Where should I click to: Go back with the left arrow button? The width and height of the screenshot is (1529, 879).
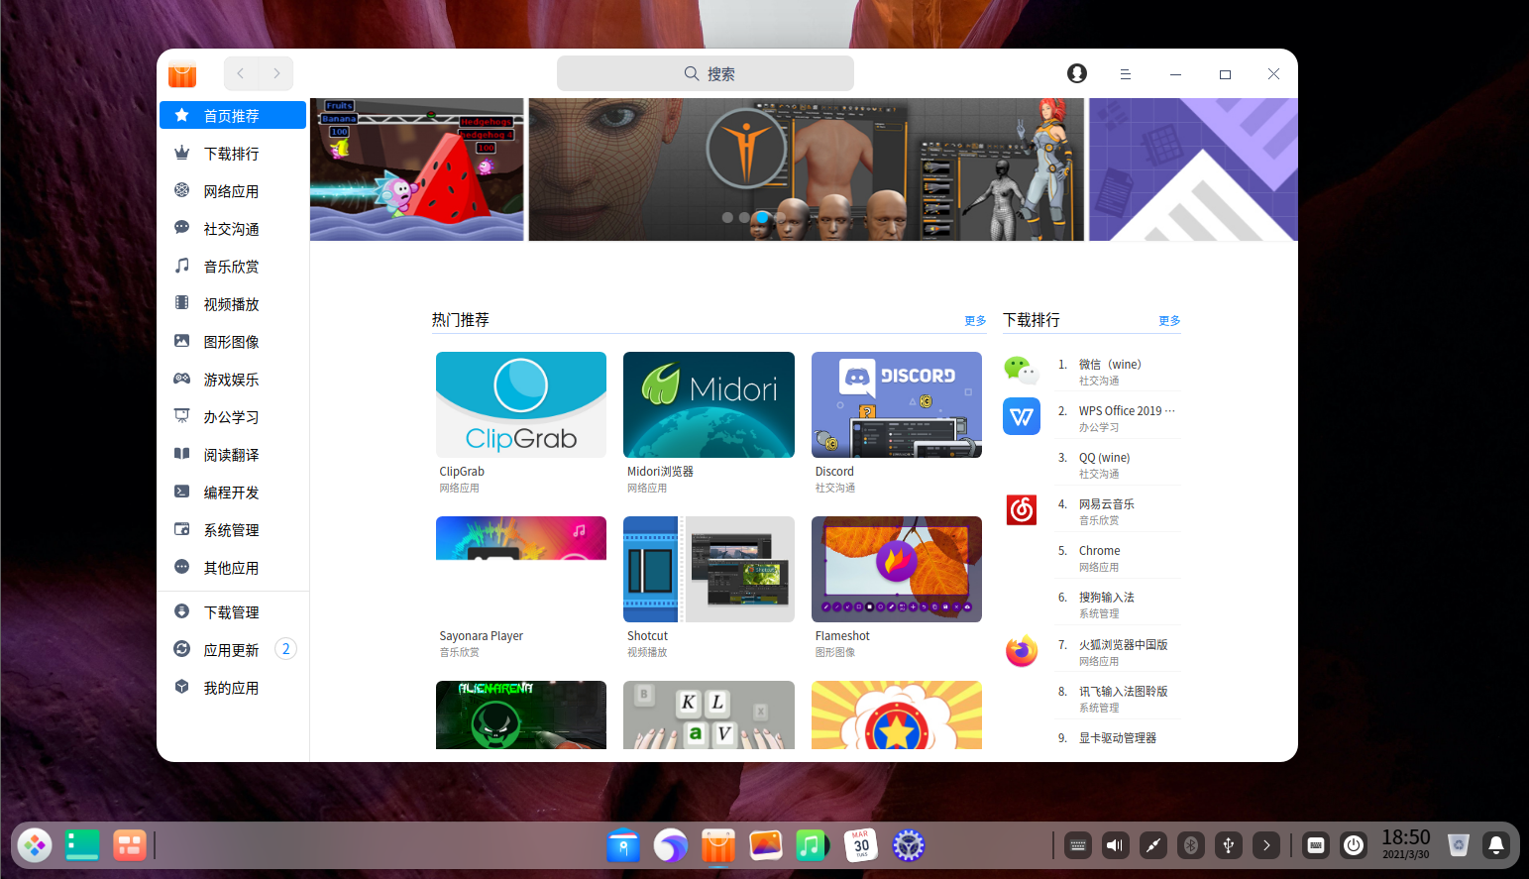pyautogui.click(x=241, y=73)
